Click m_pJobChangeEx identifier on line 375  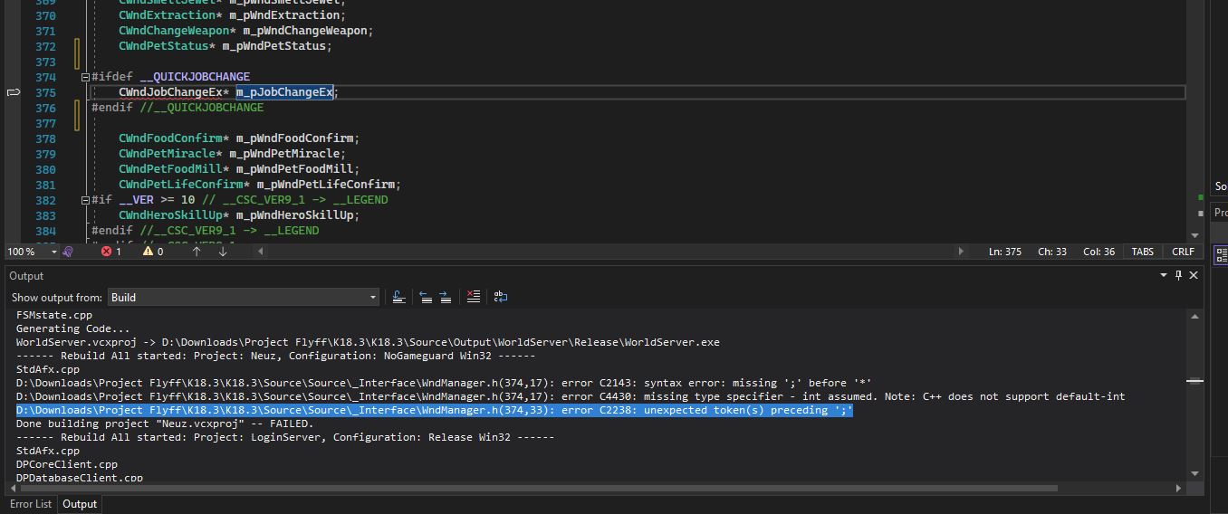click(284, 92)
